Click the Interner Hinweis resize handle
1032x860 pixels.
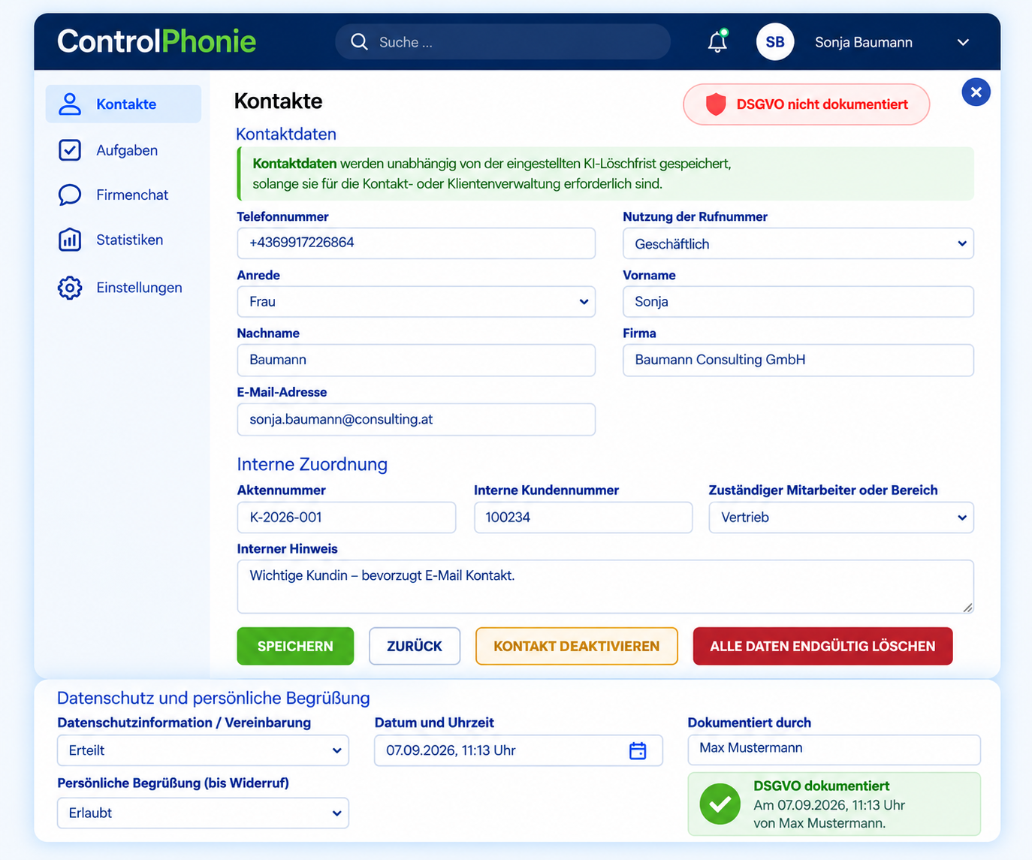[x=967, y=608]
